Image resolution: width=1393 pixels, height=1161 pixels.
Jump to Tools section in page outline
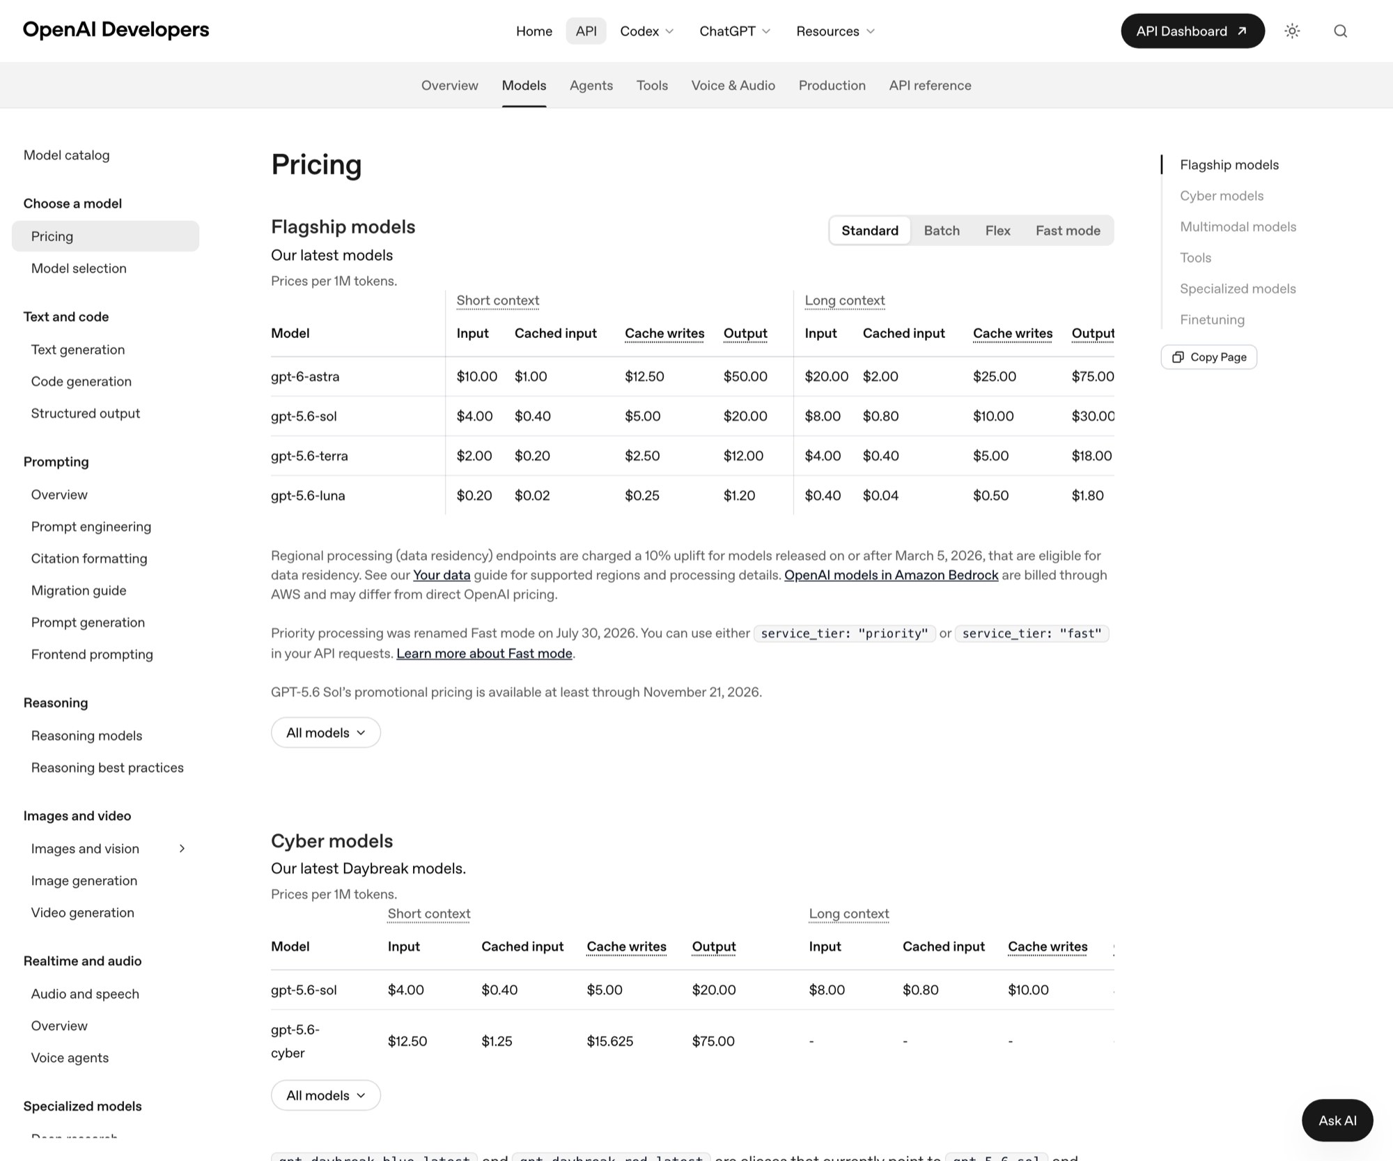coord(1195,258)
